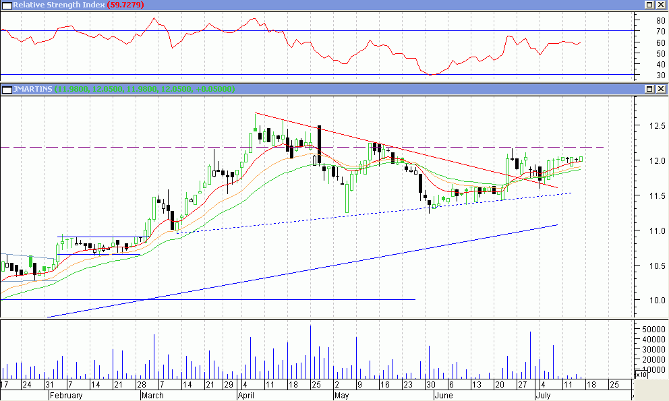Click the 30 date label above June
This screenshot has width=669, height=401.
pos(430,385)
